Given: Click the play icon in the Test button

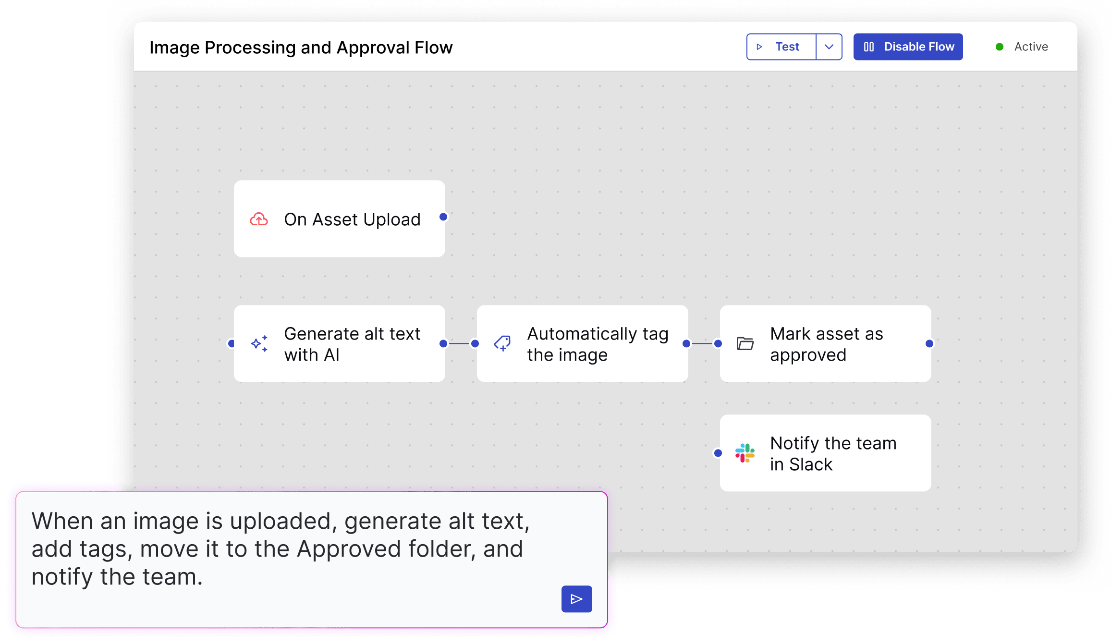Looking at the screenshot, I should (x=759, y=47).
